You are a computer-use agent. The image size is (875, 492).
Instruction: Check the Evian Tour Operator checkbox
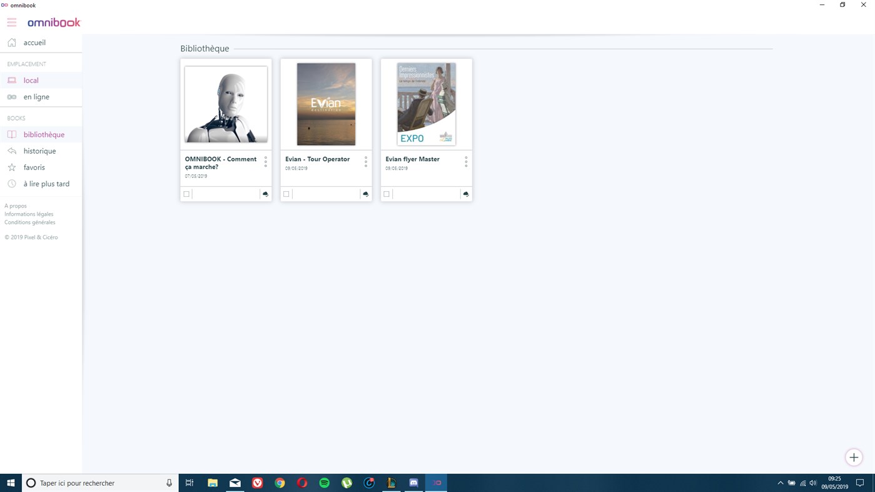286,194
